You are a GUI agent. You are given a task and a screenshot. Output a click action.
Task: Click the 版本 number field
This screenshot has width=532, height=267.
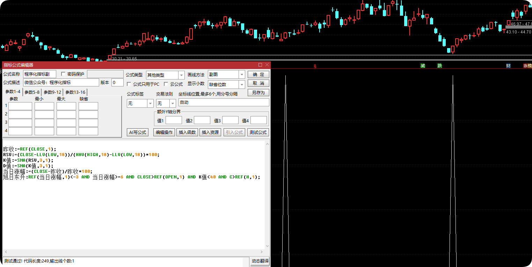click(117, 83)
